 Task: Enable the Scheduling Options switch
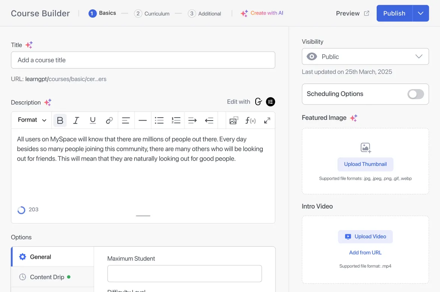click(416, 94)
